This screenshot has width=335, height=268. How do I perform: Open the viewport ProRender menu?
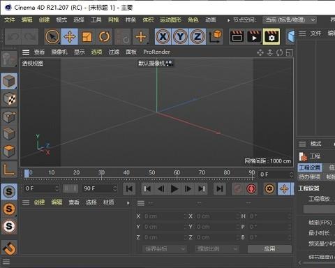click(x=156, y=52)
